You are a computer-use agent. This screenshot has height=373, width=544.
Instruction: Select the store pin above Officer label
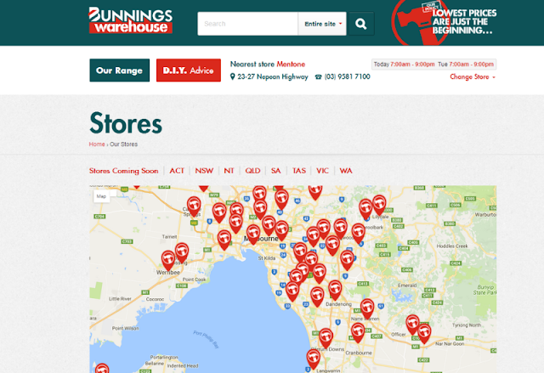pos(413,325)
